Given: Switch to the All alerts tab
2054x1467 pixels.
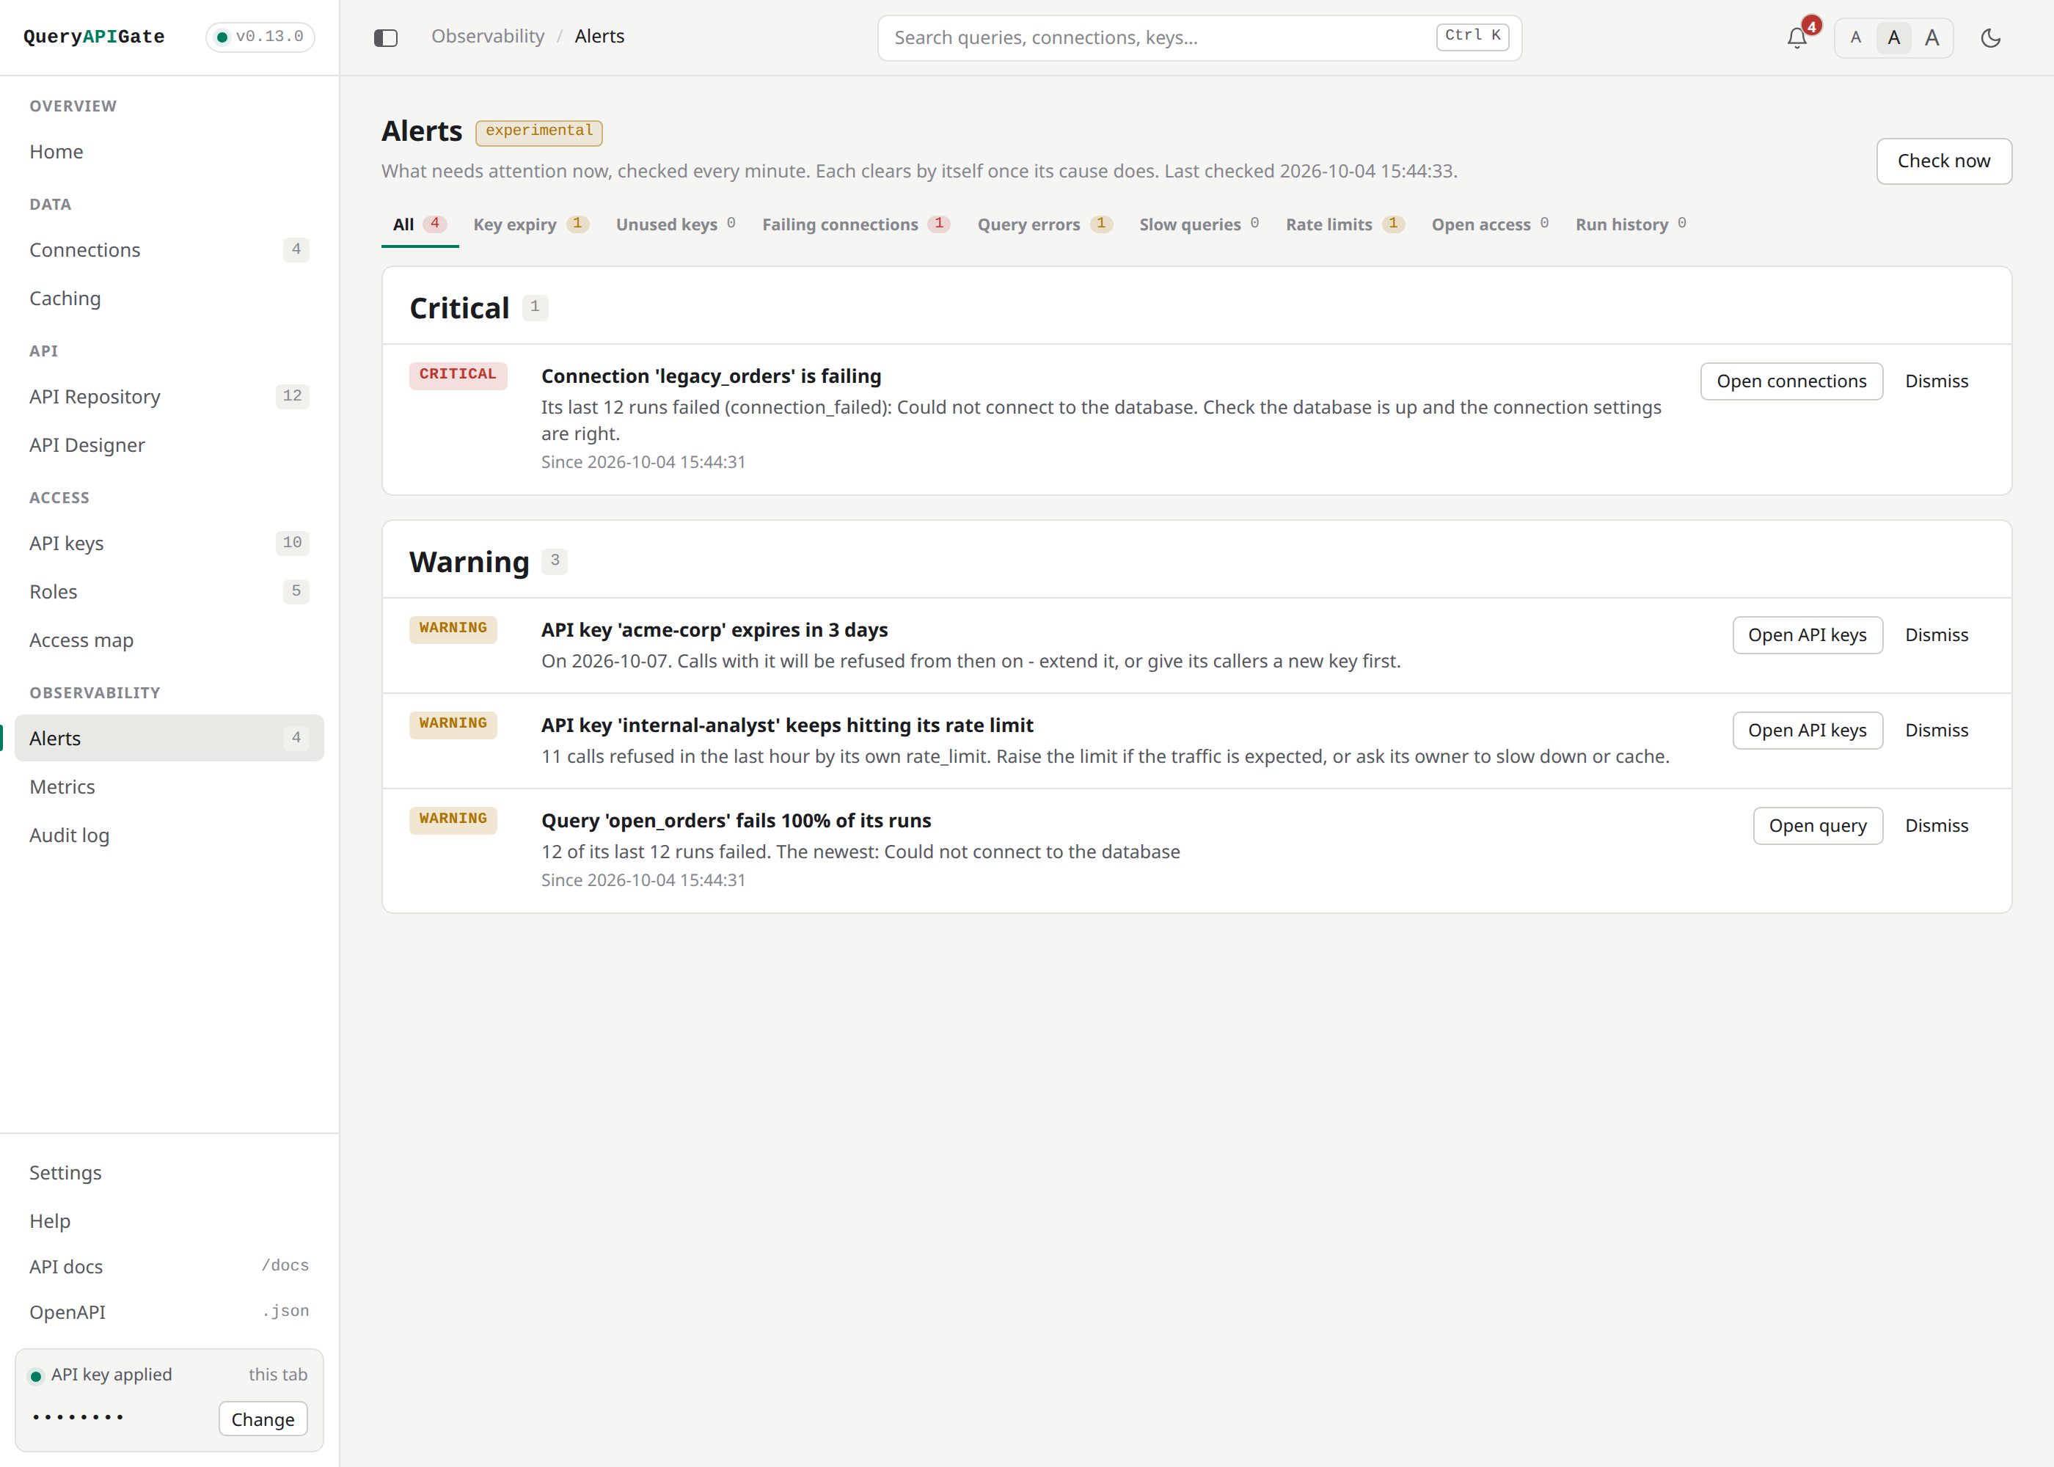Looking at the screenshot, I should click(419, 224).
